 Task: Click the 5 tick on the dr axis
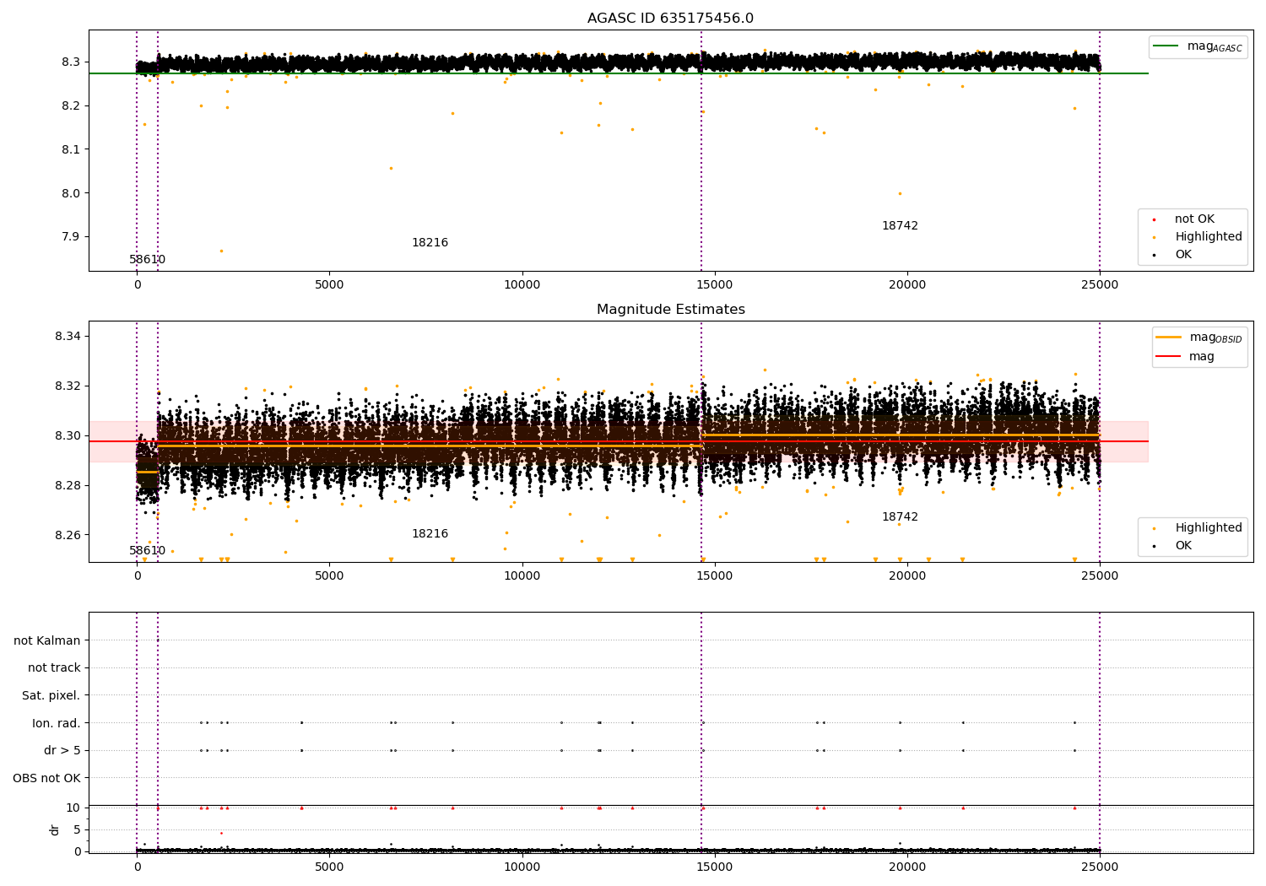(77, 830)
